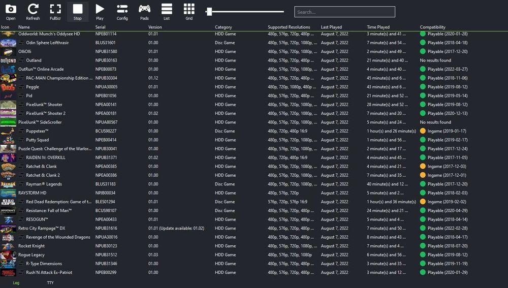Sort by the Serial column header
The height and width of the screenshot is (288, 508).
(x=101, y=27)
